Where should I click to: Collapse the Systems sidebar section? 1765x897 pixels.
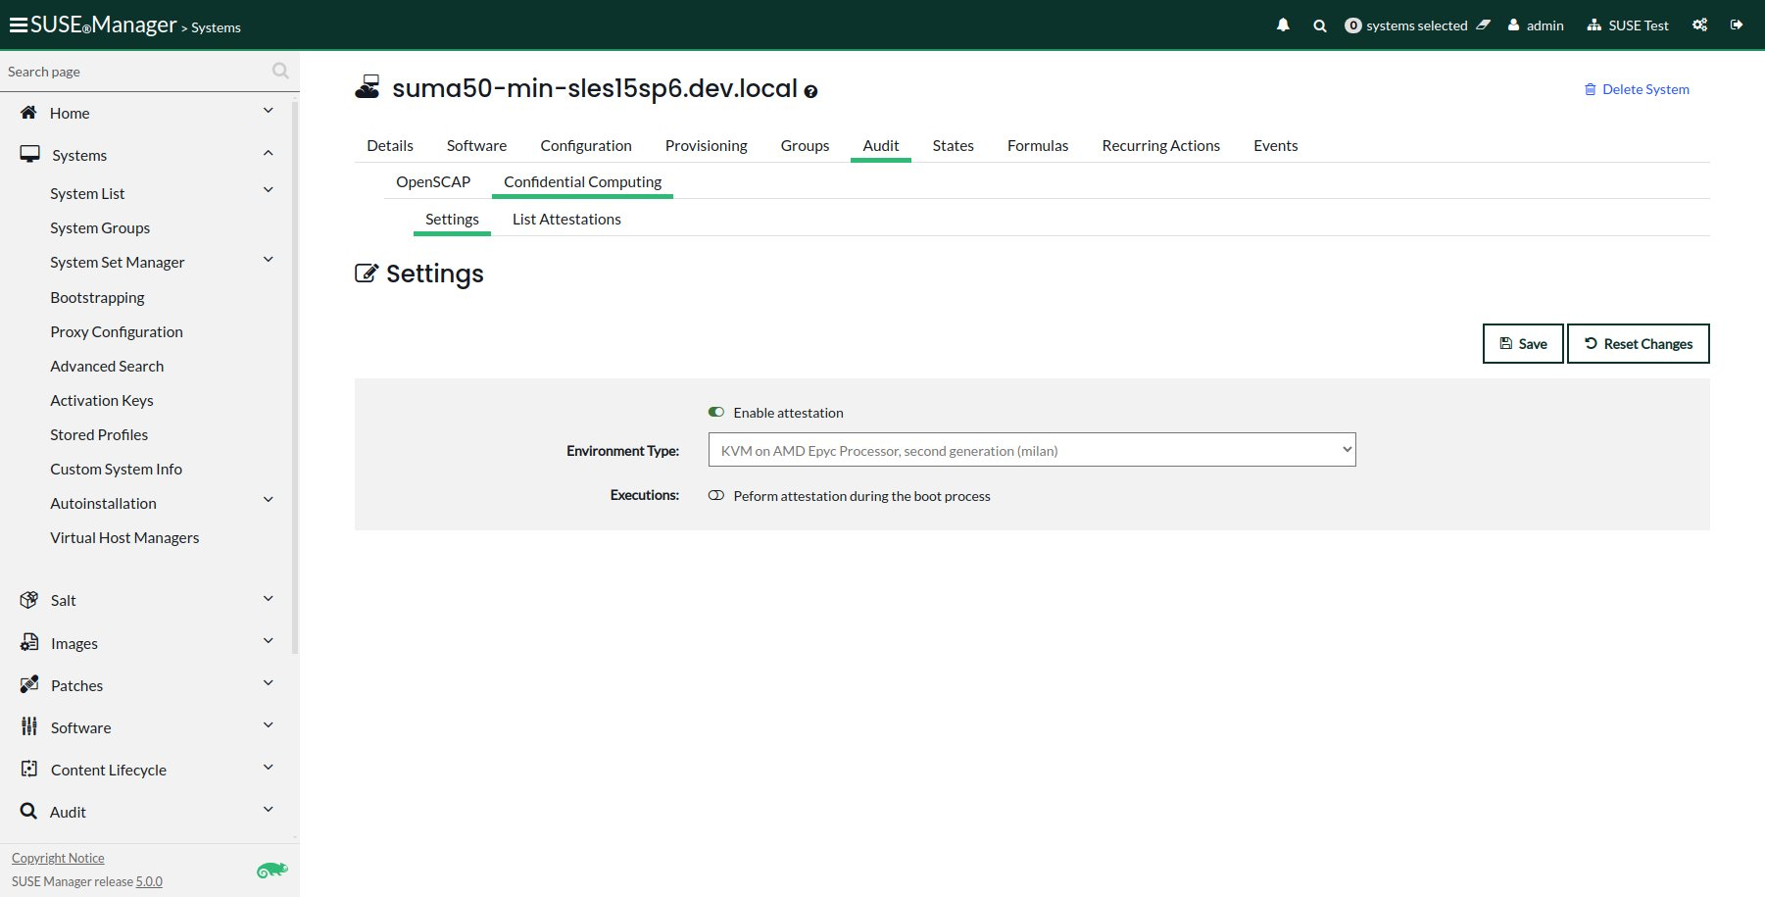click(x=149, y=155)
